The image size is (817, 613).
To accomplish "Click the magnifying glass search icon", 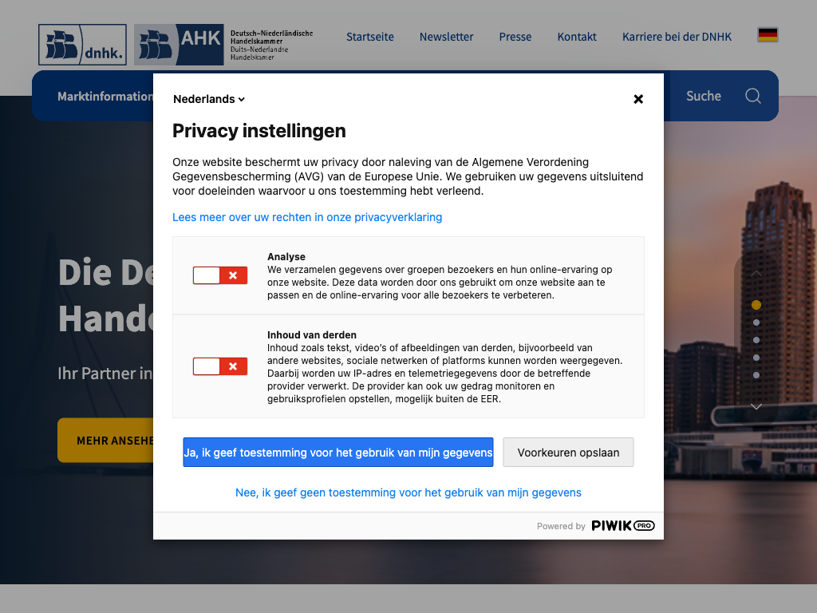I will click(753, 96).
